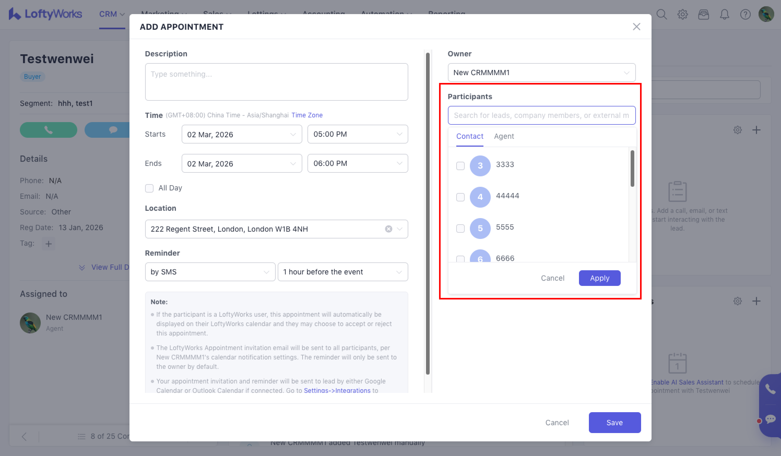Enable the All Day checkbox
This screenshot has height=456, width=781.
pos(149,188)
